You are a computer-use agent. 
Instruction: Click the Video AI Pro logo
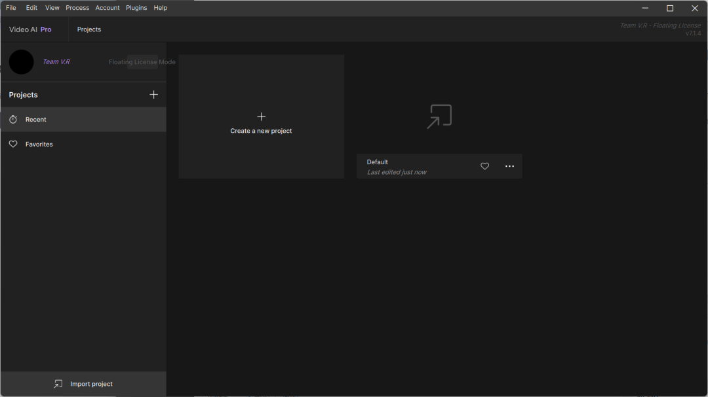[30, 29]
